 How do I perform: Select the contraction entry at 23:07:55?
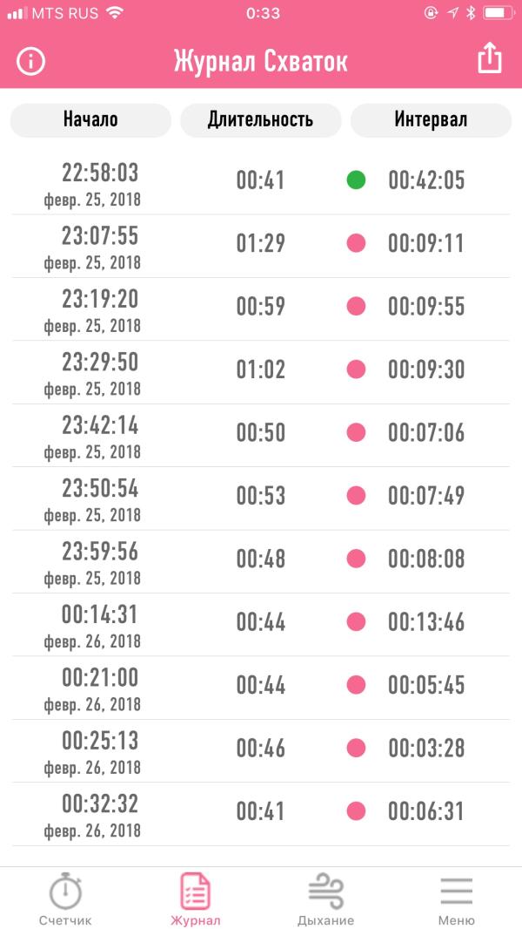261,247
